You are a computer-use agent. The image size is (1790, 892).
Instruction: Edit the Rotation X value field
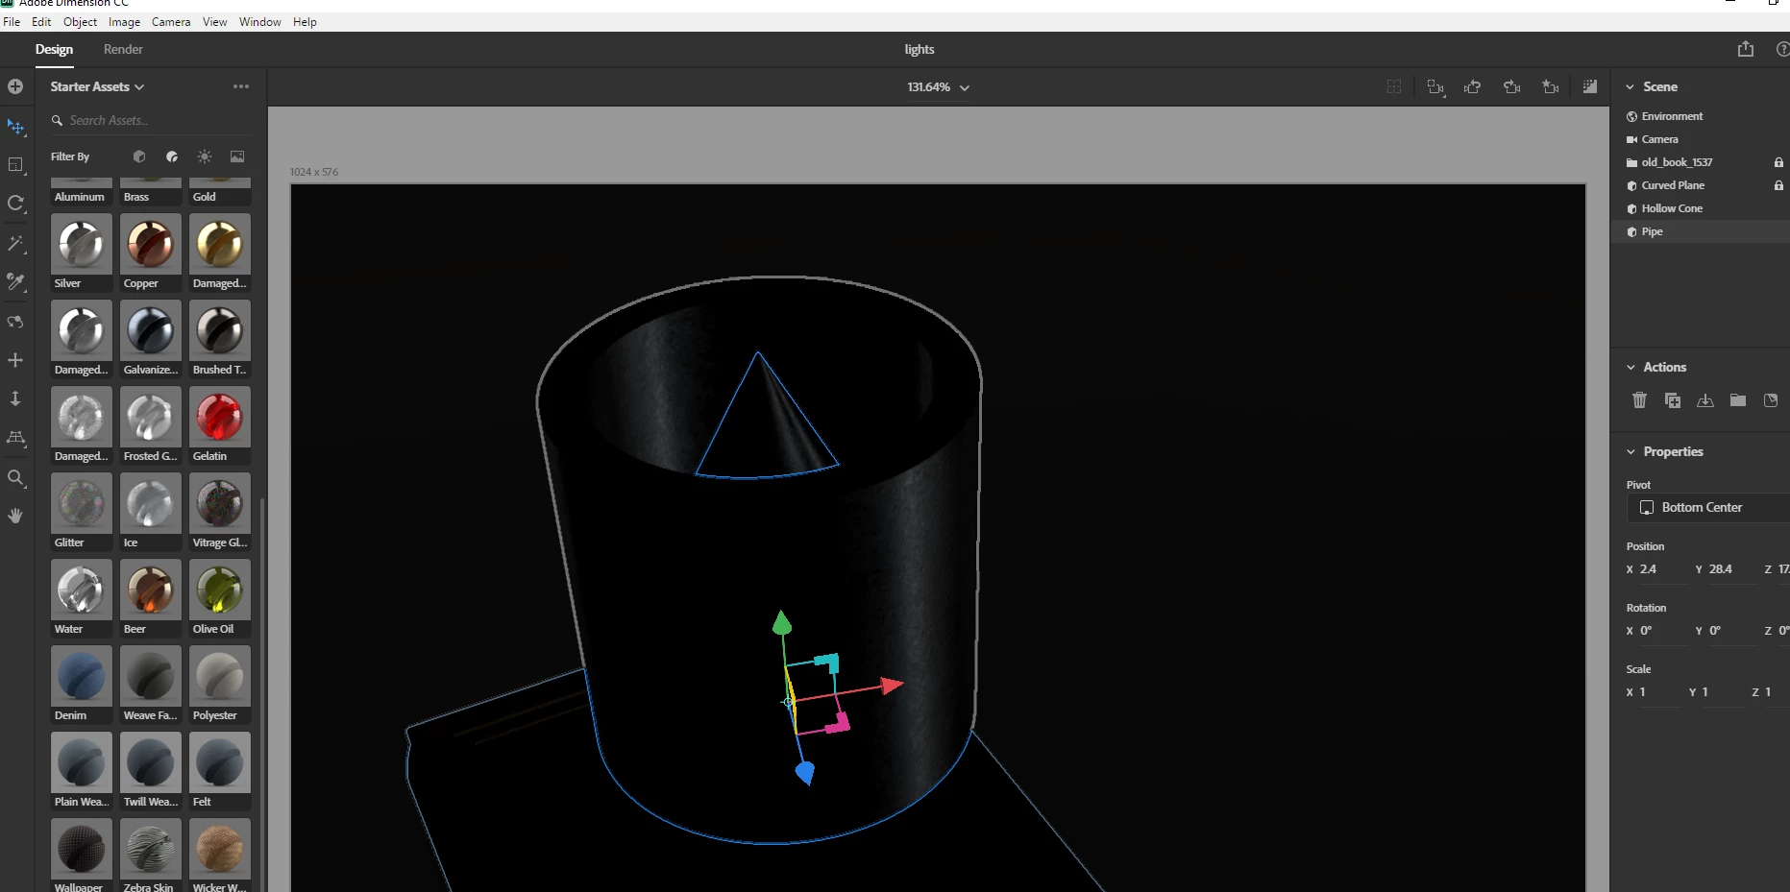point(1660,631)
